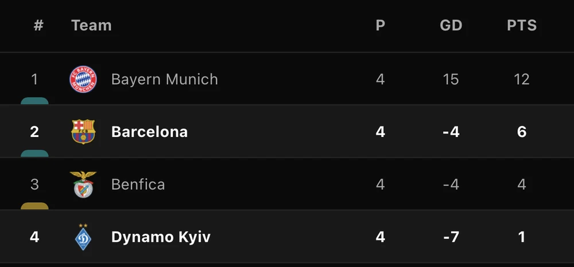Image resolution: width=574 pixels, height=267 pixels.
Task: Click the Barcelona club crest
Action: pyautogui.click(x=83, y=132)
